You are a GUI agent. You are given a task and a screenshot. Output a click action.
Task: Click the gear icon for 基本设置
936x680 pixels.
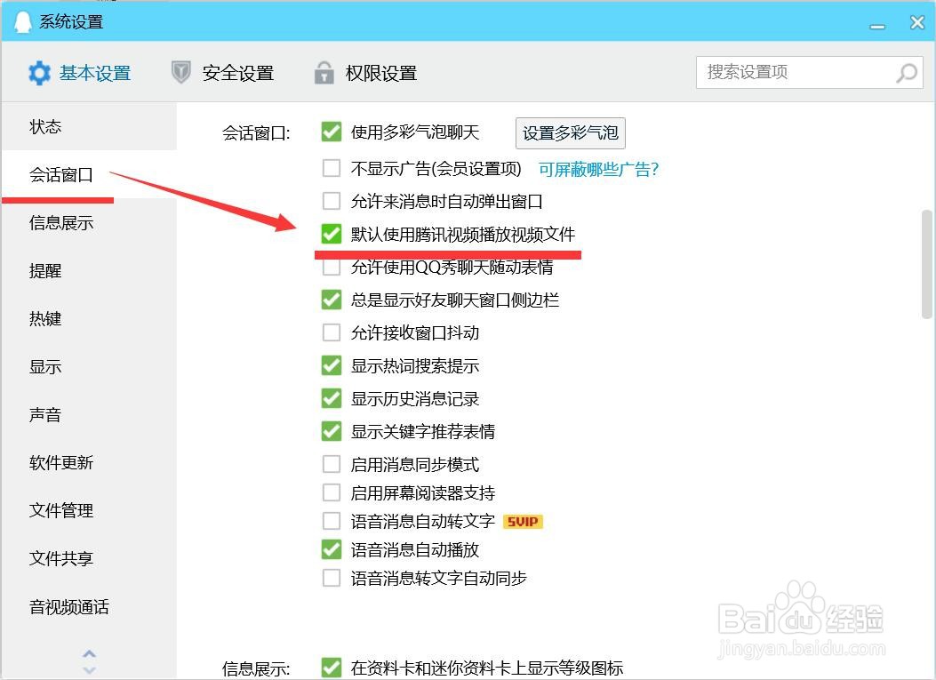pyautogui.click(x=40, y=73)
